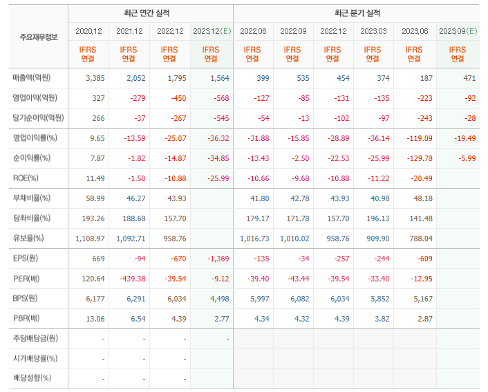Click the -1,369 EPS value
Viewport: 488px width, 392px height.
point(218,259)
